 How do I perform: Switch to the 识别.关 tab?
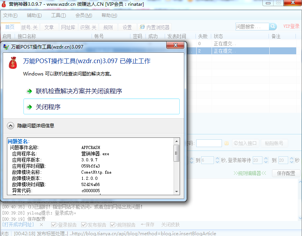click(88, 27)
